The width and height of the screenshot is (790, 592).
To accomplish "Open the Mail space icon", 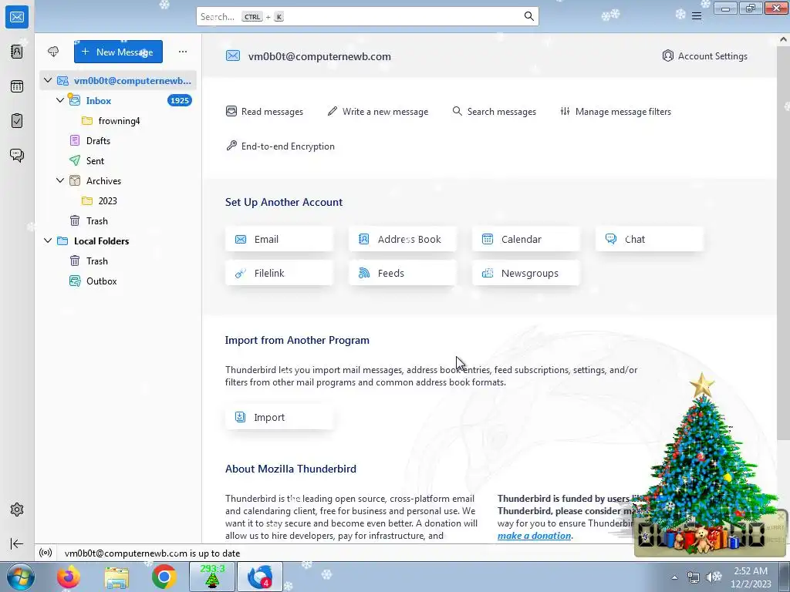I will coord(17,17).
